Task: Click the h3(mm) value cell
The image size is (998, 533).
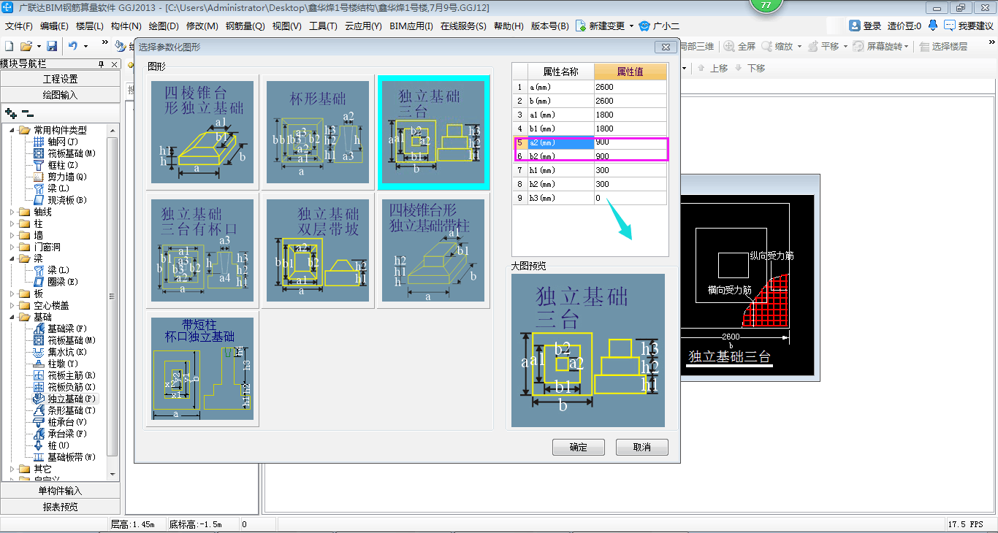Action: pos(631,198)
